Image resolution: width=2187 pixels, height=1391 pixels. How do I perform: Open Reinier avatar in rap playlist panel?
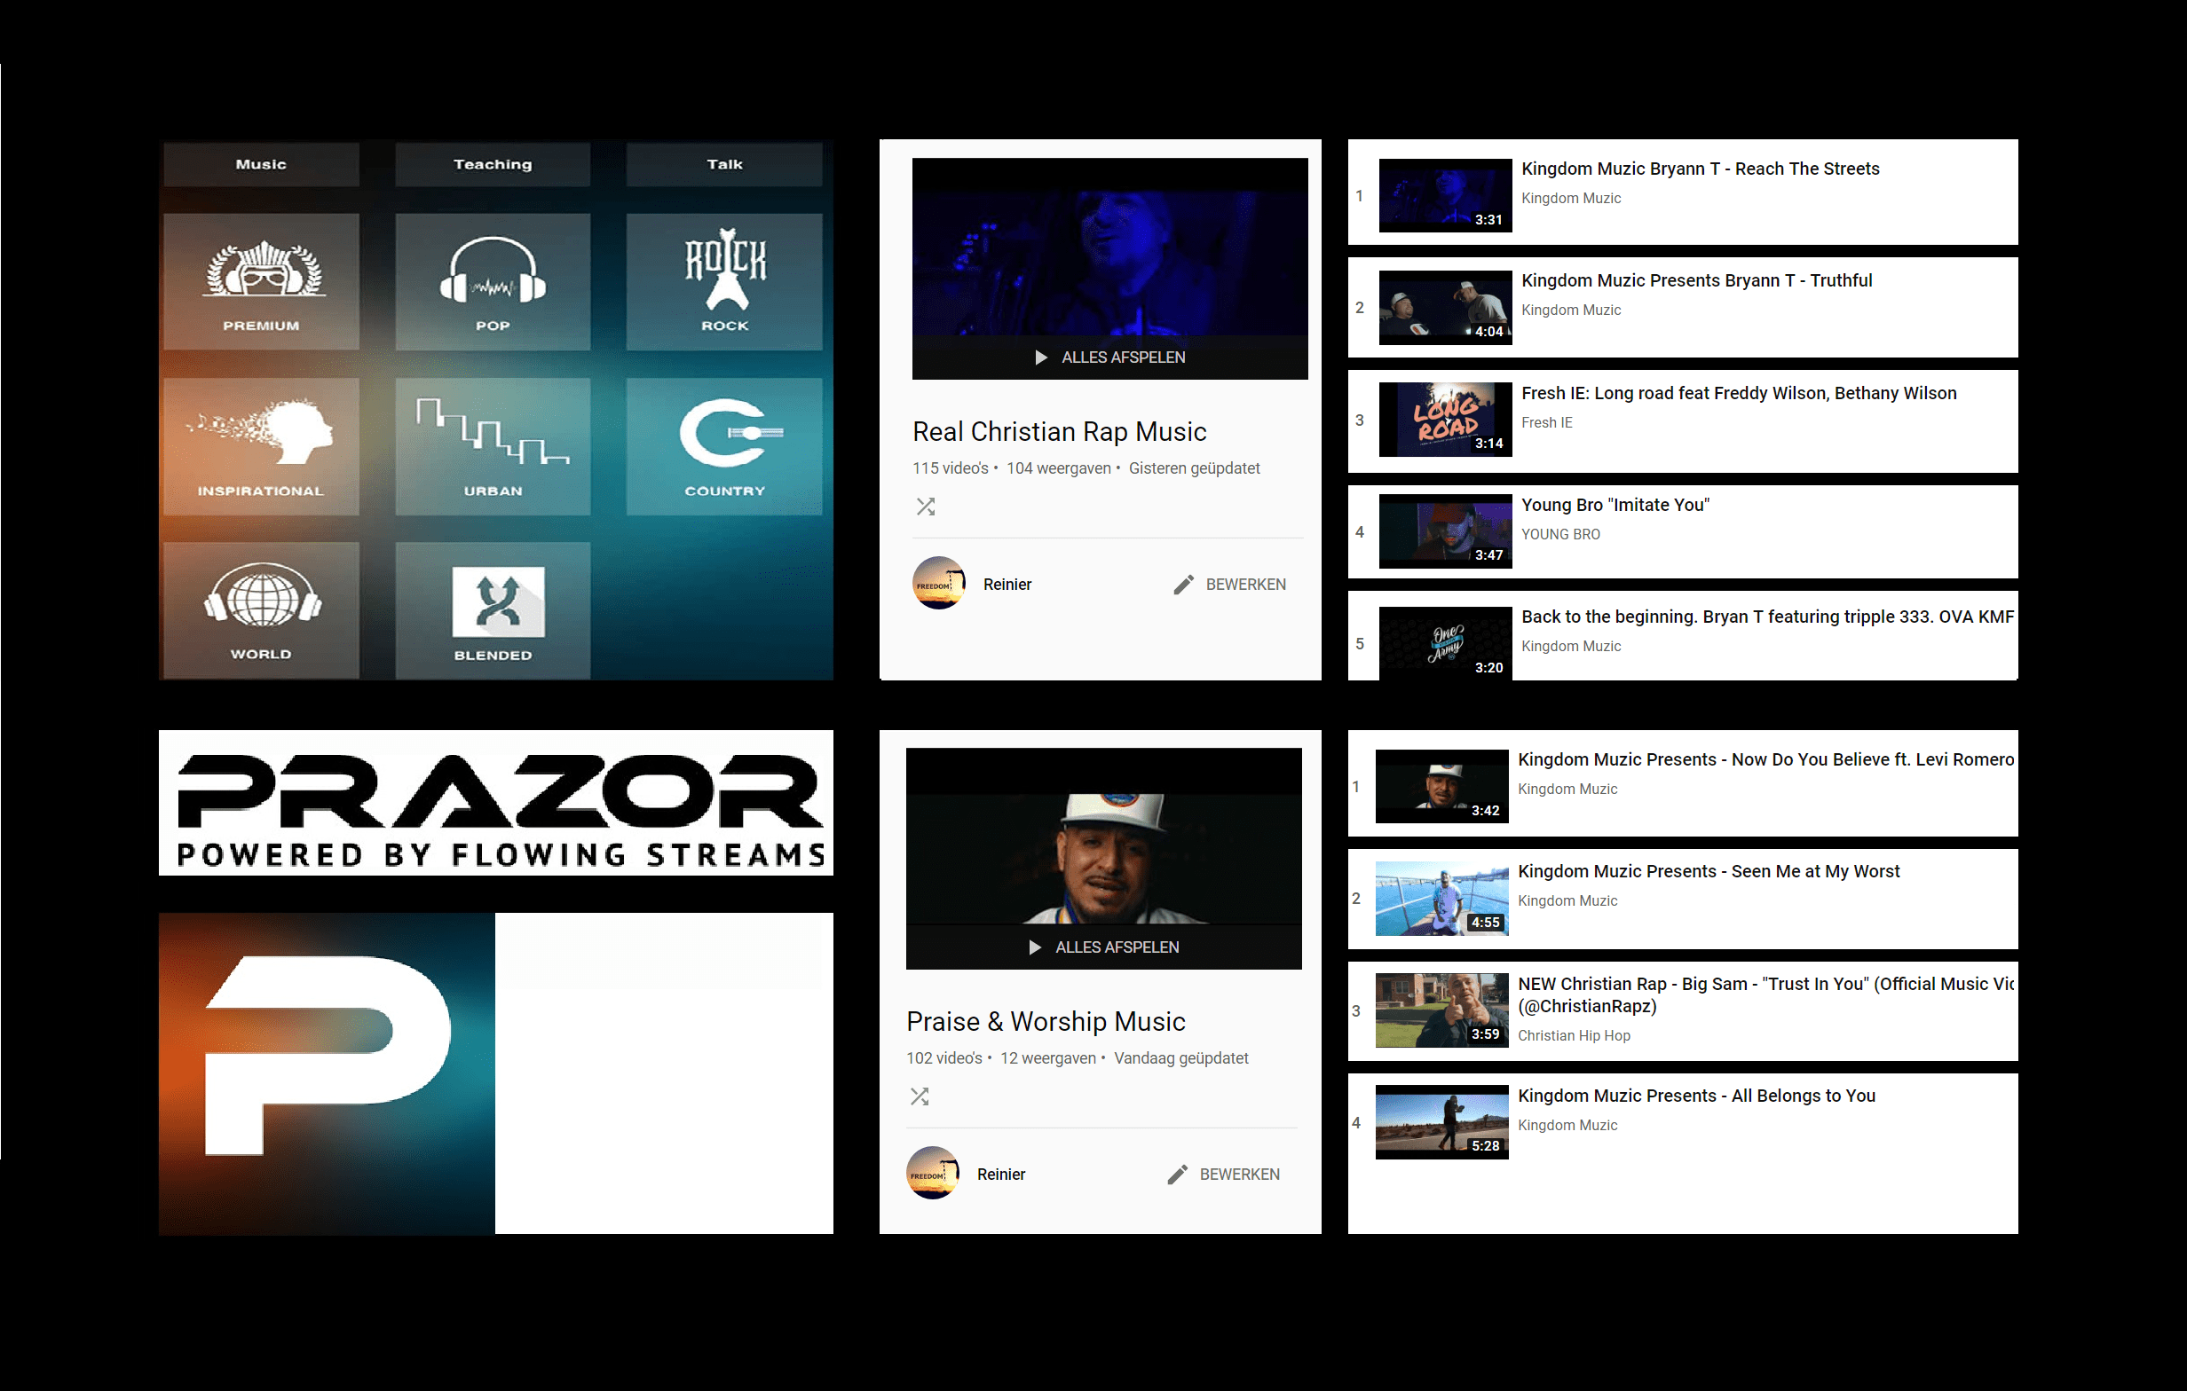tap(939, 584)
